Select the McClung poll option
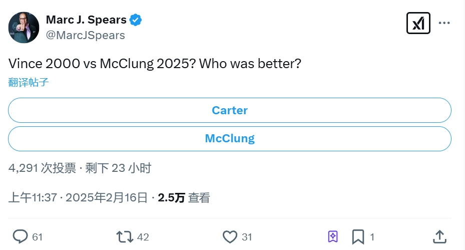Image resolution: width=465 pixels, height=250 pixels. tap(230, 139)
